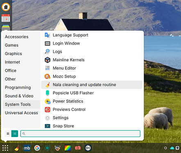This screenshot has width=181, height=153.
Task: Click the "Mainline Kernels" label
Action: (x=69, y=60)
